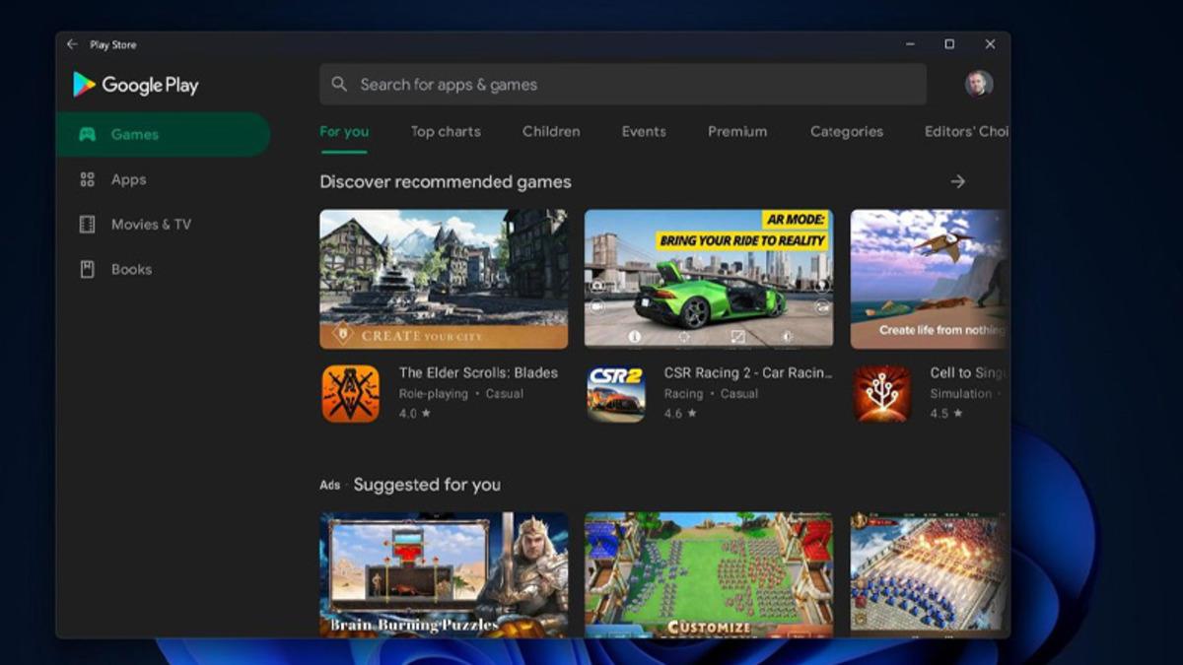Image resolution: width=1183 pixels, height=665 pixels.
Task: Open the Children tab
Action: pyautogui.click(x=551, y=132)
